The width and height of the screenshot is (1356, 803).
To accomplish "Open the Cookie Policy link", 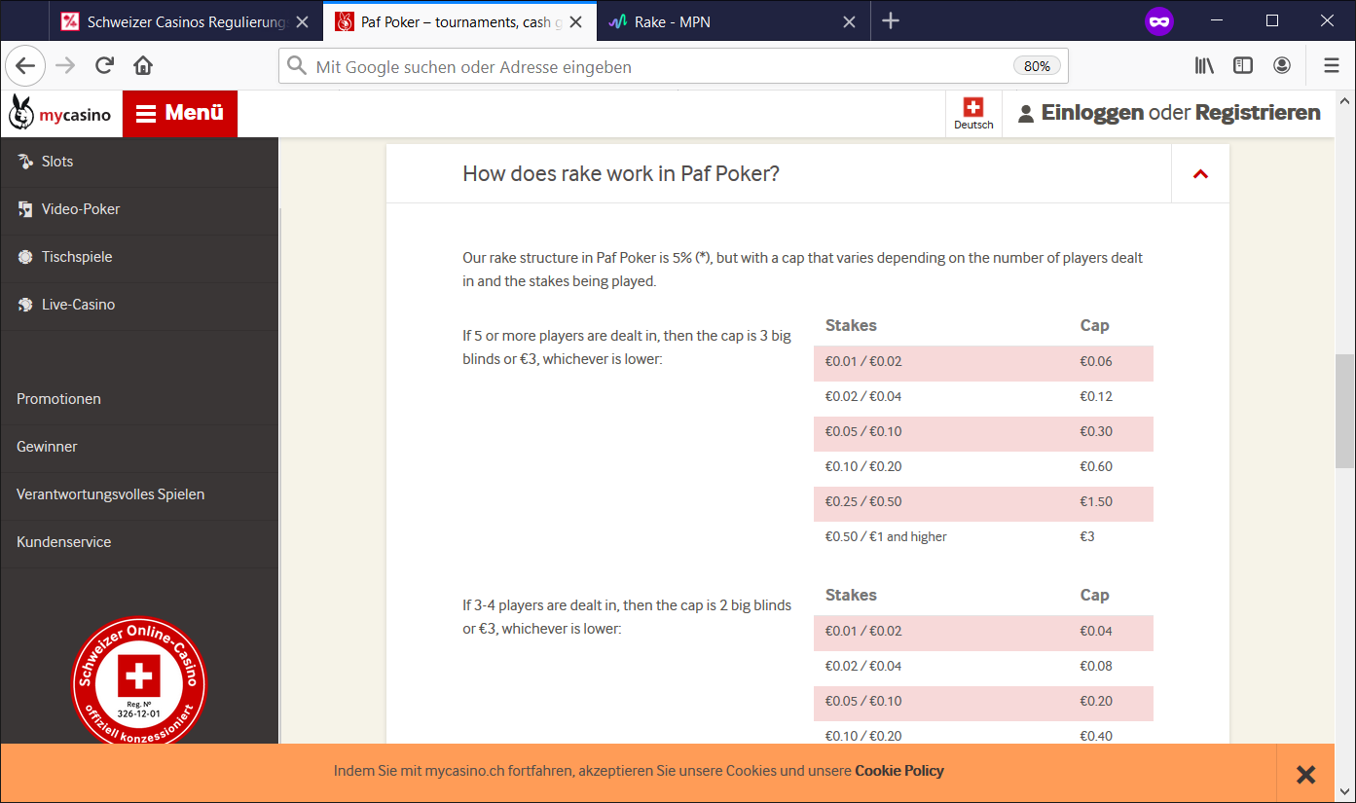I will [x=899, y=771].
